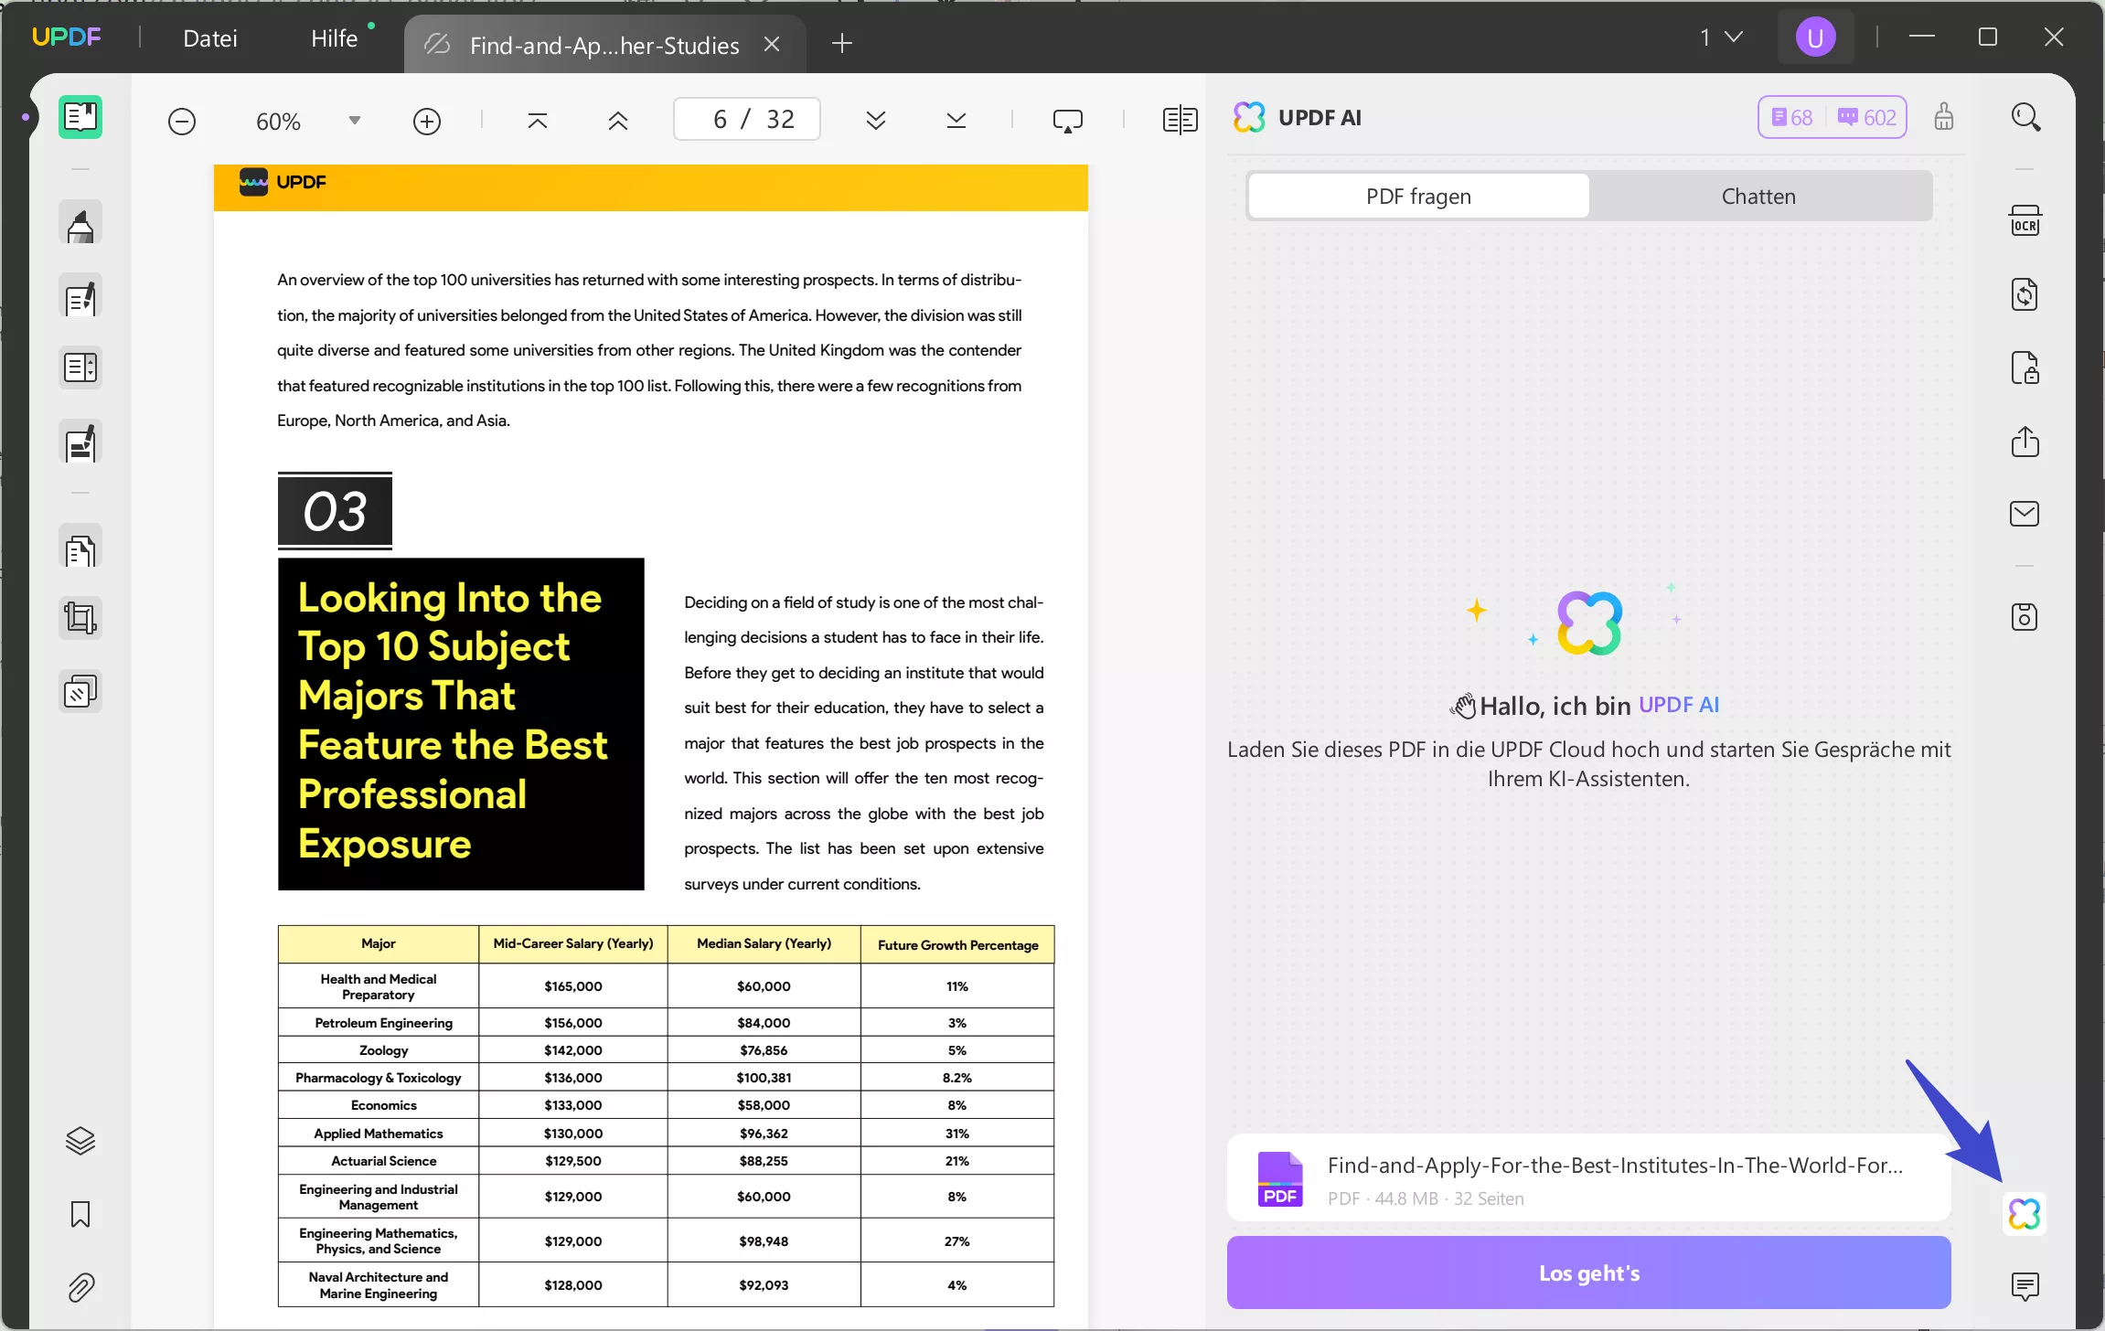2105x1331 pixels.
Task: Toggle the Reader mode view
Action: (80, 117)
